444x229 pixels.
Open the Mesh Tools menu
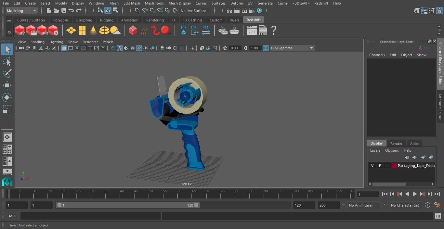tap(154, 3)
